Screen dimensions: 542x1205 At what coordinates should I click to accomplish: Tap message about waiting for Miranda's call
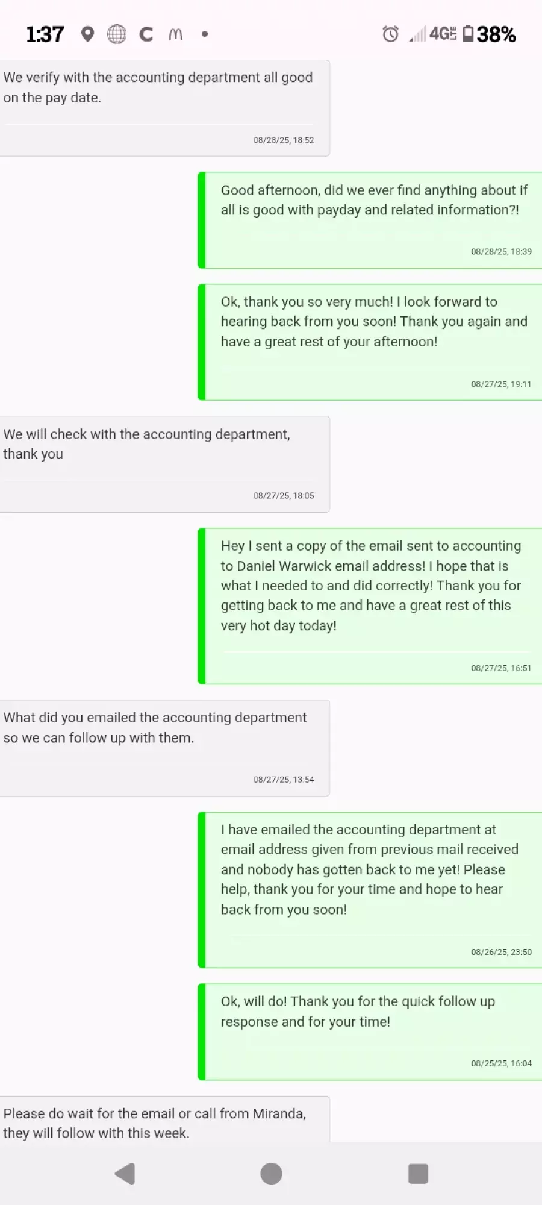(x=155, y=1123)
